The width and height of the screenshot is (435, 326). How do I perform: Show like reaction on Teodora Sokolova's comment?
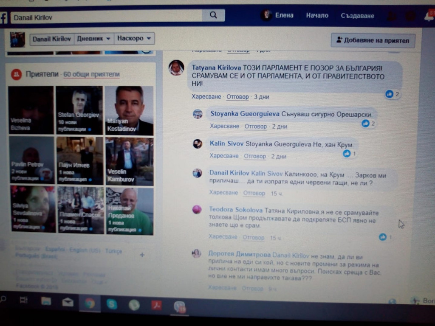pos(386,237)
